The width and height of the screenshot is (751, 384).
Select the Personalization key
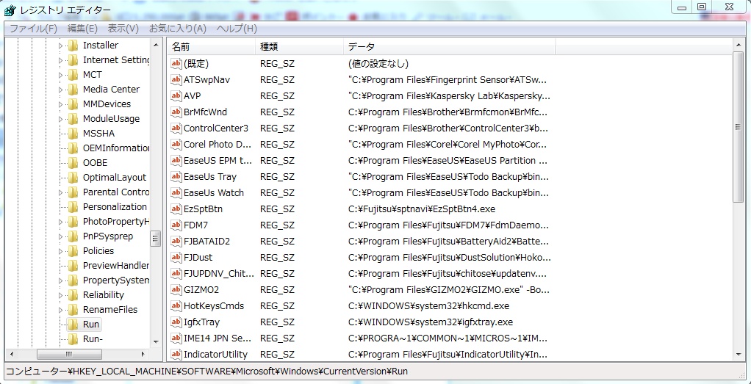[115, 207]
